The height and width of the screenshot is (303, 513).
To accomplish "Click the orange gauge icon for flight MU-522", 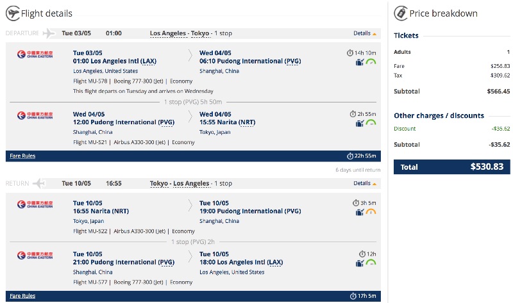I will [x=371, y=212].
